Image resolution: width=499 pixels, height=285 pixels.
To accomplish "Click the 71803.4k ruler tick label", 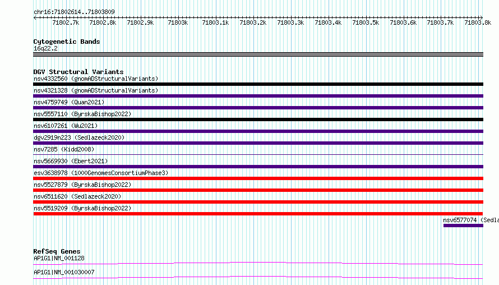I will tap(328, 22).
